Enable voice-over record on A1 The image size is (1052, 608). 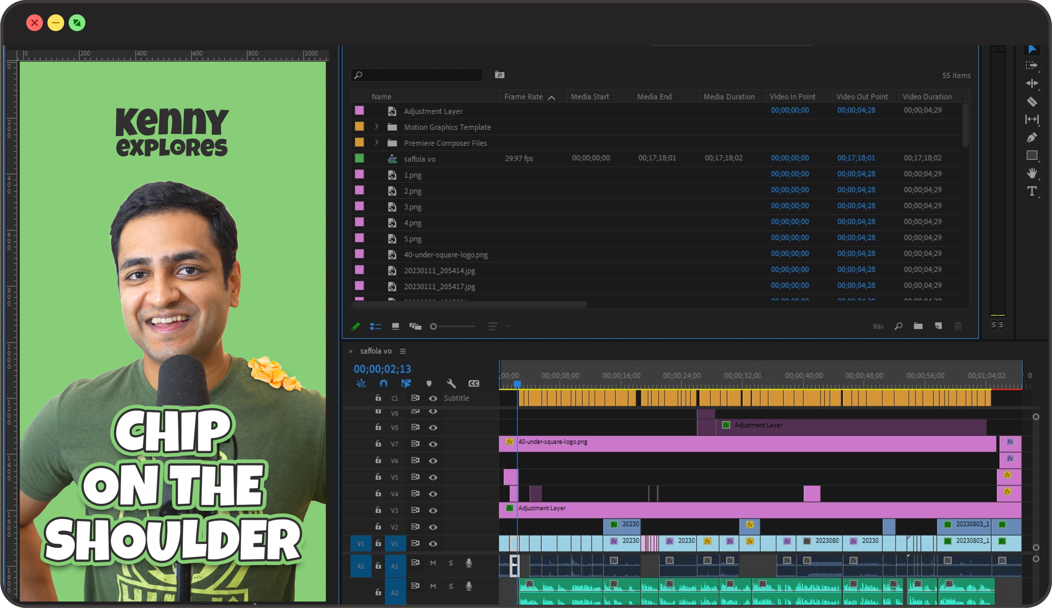click(x=469, y=563)
